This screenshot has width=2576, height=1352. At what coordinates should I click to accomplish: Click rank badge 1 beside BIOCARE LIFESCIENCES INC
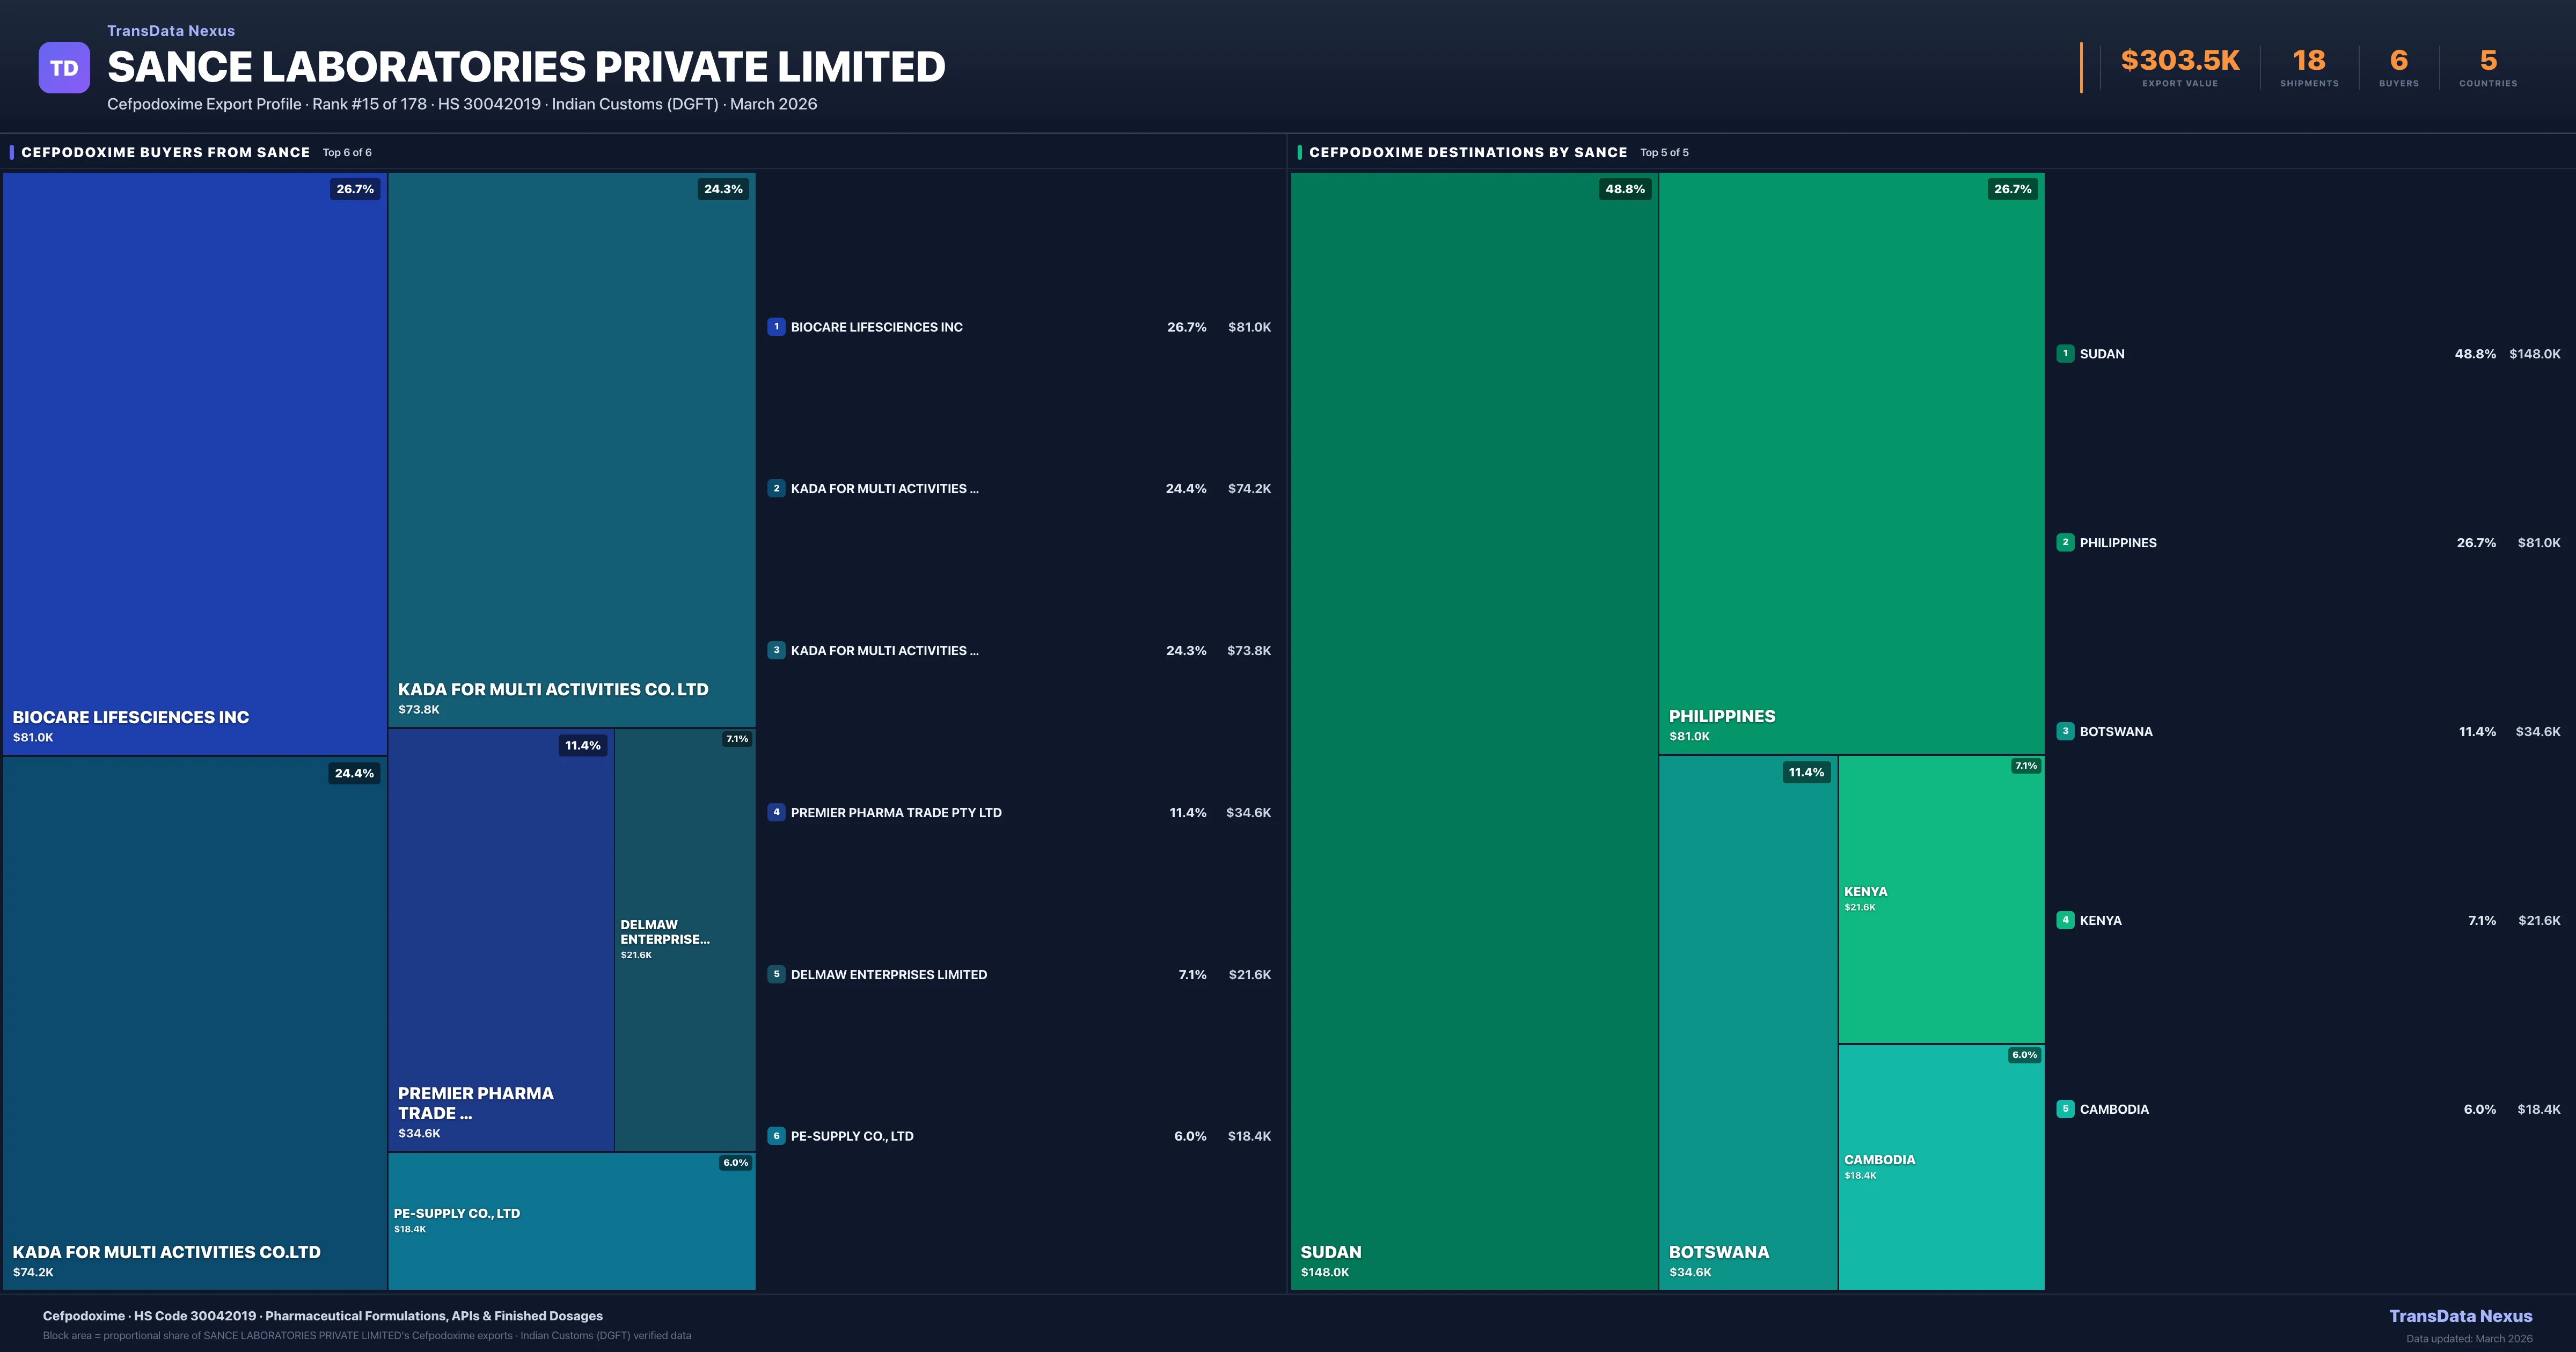[x=776, y=327]
